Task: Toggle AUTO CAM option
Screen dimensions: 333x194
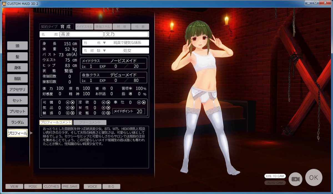Action: pyautogui.click(x=275, y=183)
